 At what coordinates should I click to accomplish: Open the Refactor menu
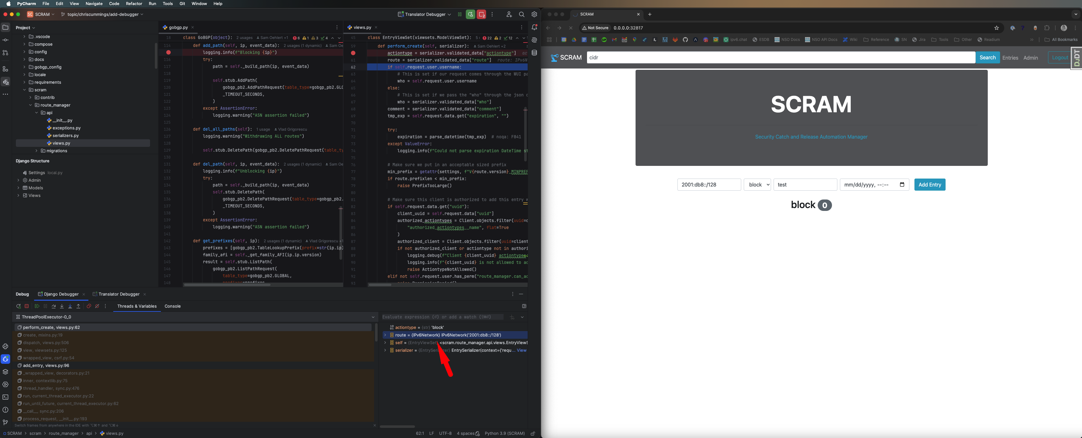tap(134, 3)
